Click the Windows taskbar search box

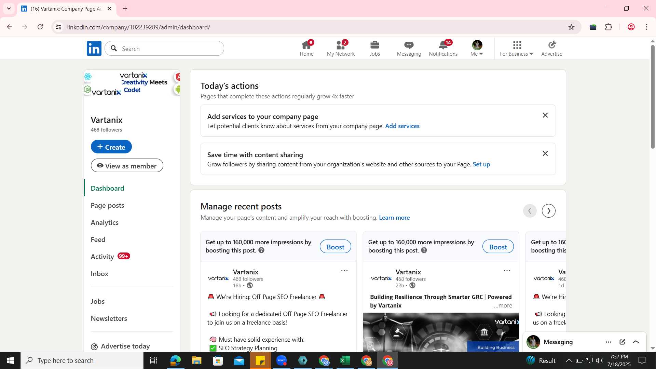[x=82, y=360]
